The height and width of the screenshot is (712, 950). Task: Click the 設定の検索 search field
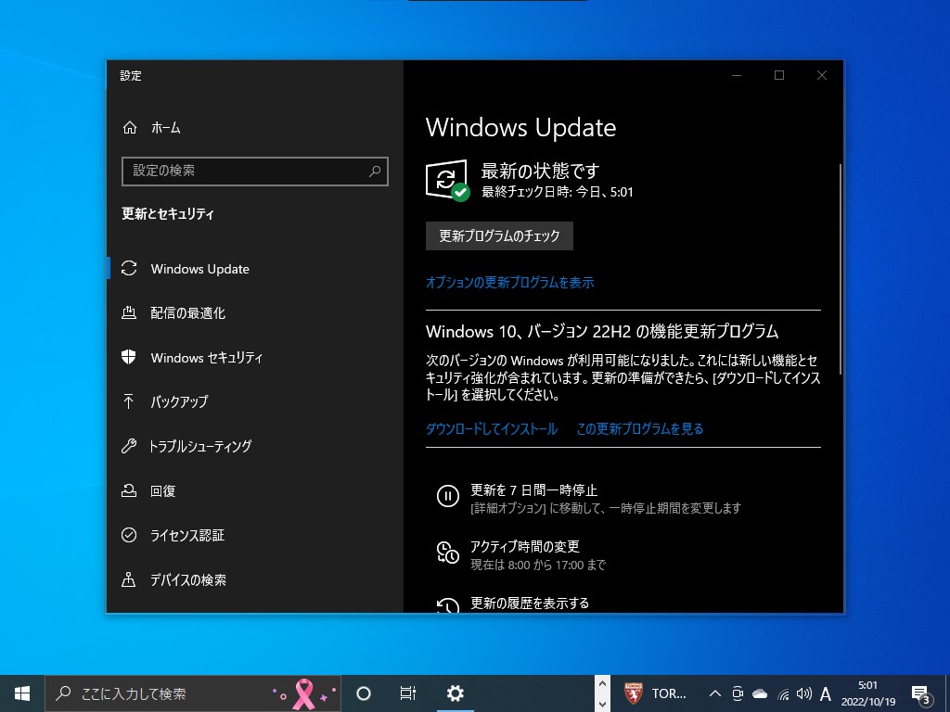[254, 172]
